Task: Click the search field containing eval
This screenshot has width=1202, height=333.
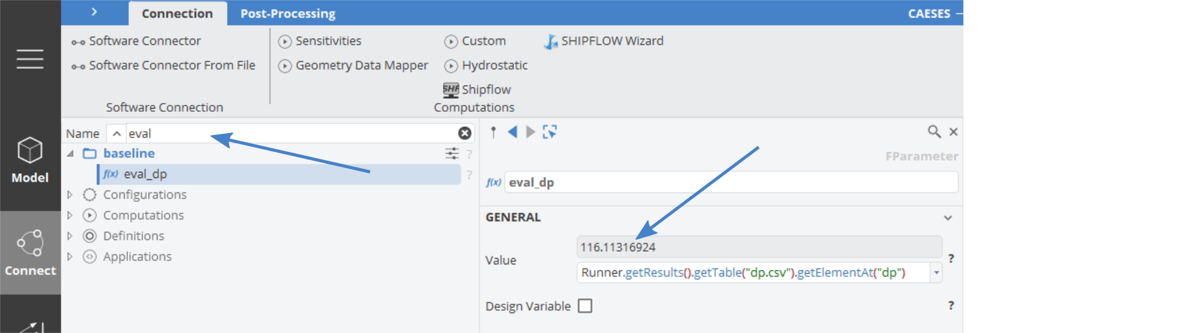Action: pyautogui.click(x=291, y=133)
